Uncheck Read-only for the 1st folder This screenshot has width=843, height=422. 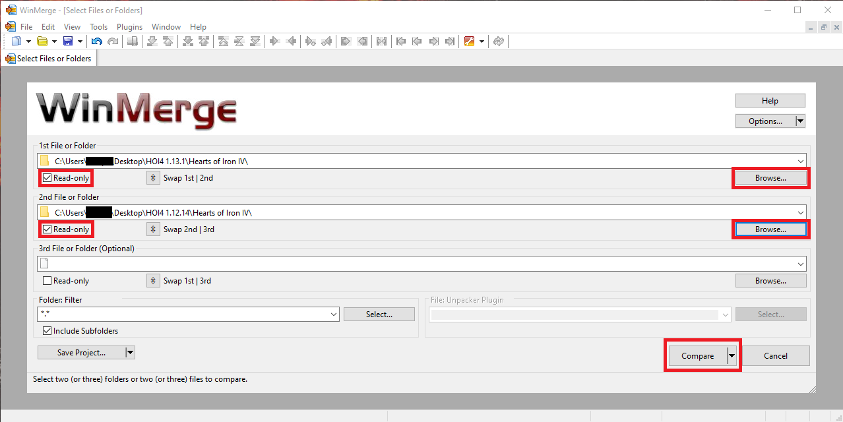pos(47,178)
